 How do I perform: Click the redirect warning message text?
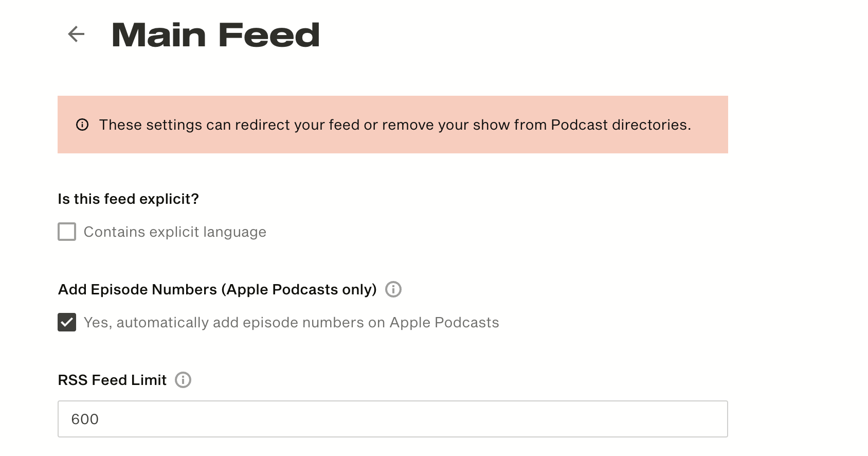(395, 125)
